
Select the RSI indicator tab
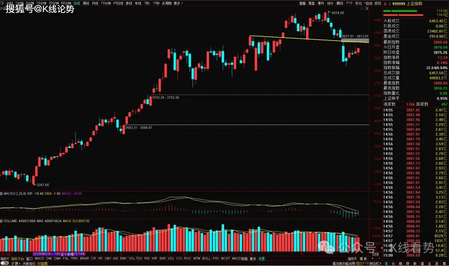click(x=147, y=259)
